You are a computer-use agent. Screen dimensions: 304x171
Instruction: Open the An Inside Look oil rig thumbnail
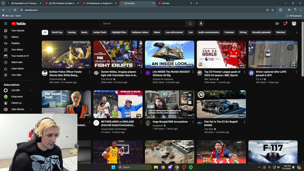tap(170, 54)
